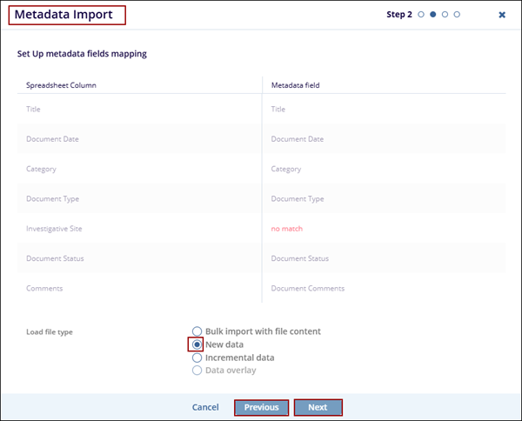Viewport: 522px width, 421px height.
Task: Select Bulk import with file content
Action: click(197, 331)
